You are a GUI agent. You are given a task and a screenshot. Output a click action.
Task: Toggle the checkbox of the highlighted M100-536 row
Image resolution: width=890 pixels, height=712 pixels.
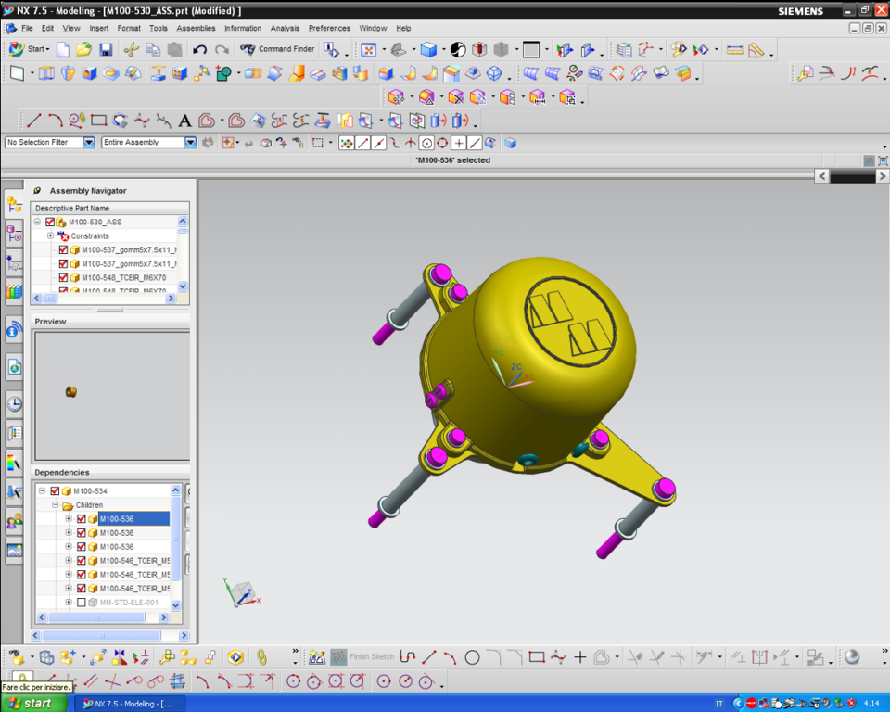(x=82, y=519)
